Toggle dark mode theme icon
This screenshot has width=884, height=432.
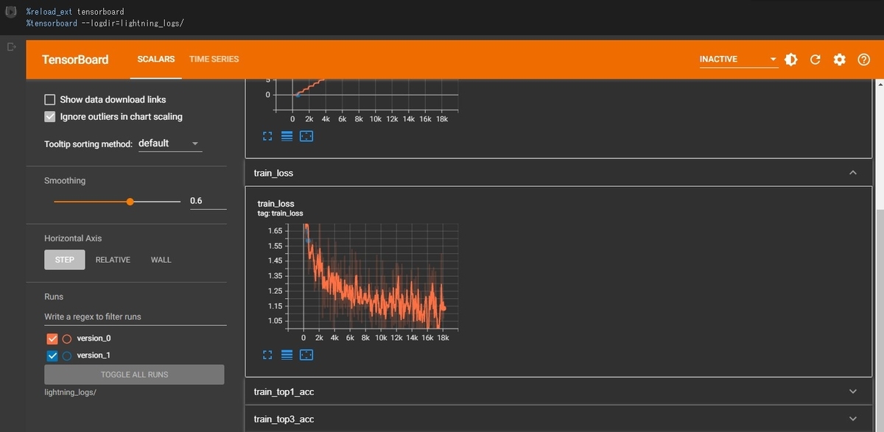coord(791,60)
